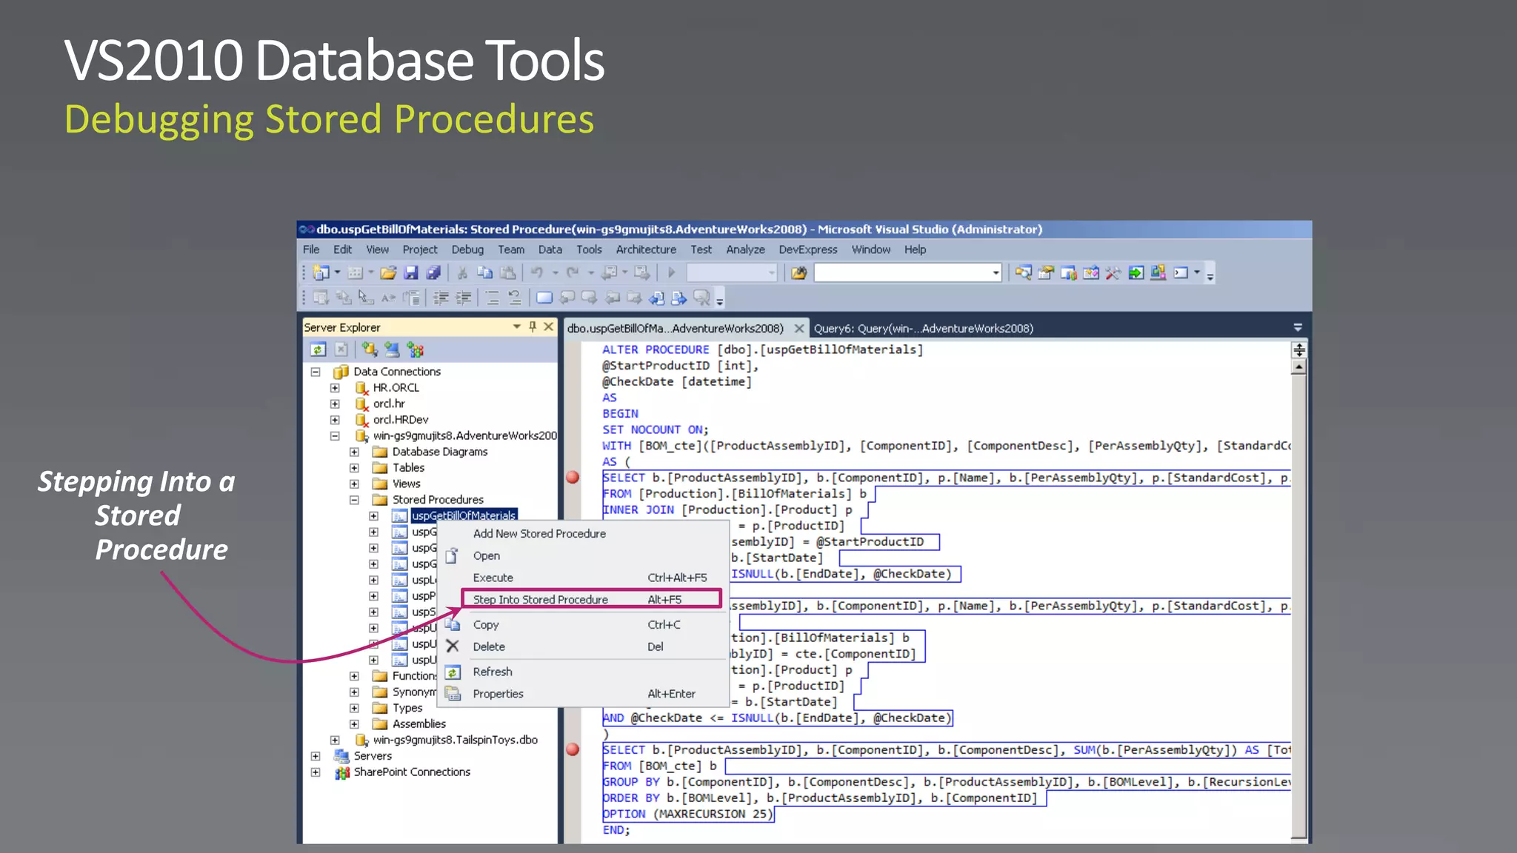This screenshot has width=1517, height=853.
Task: Open Solution Explorer from the toolbar icon
Action: tap(1023, 272)
